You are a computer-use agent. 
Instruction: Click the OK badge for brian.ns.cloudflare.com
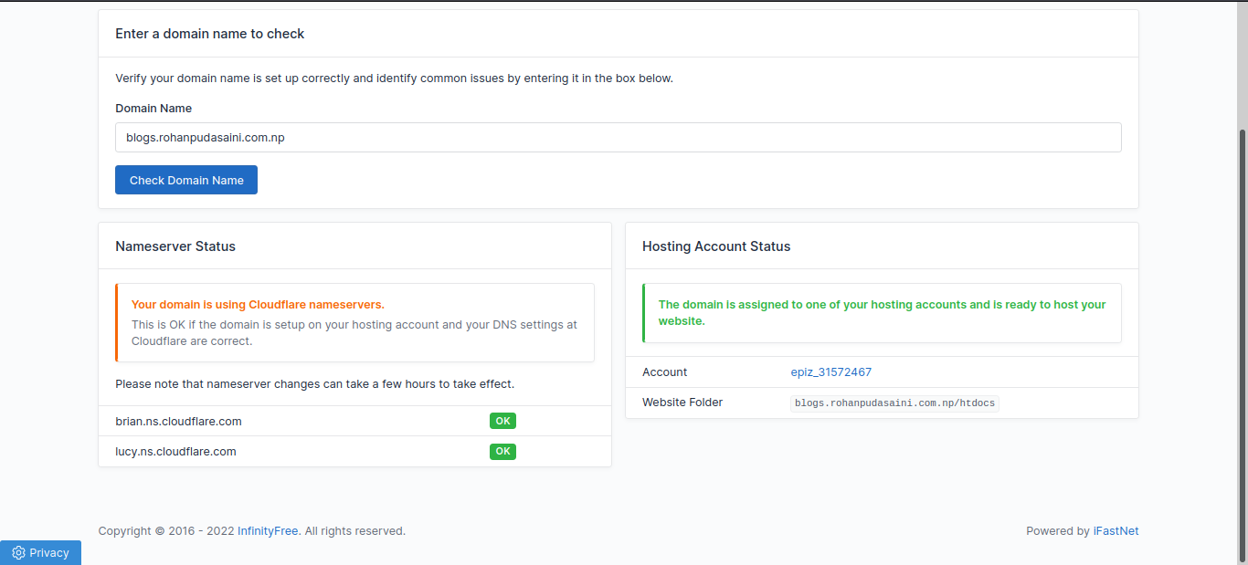point(502,421)
